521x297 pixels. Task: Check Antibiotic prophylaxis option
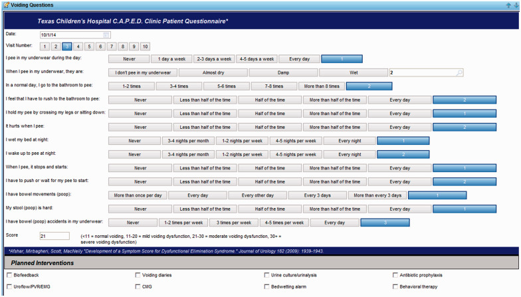395,275
